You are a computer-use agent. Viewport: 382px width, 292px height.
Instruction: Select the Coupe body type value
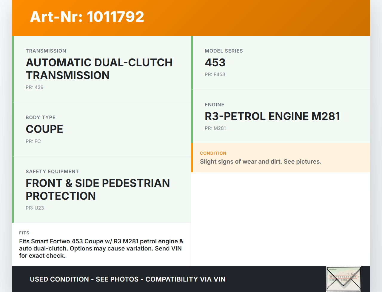[44, 129]
